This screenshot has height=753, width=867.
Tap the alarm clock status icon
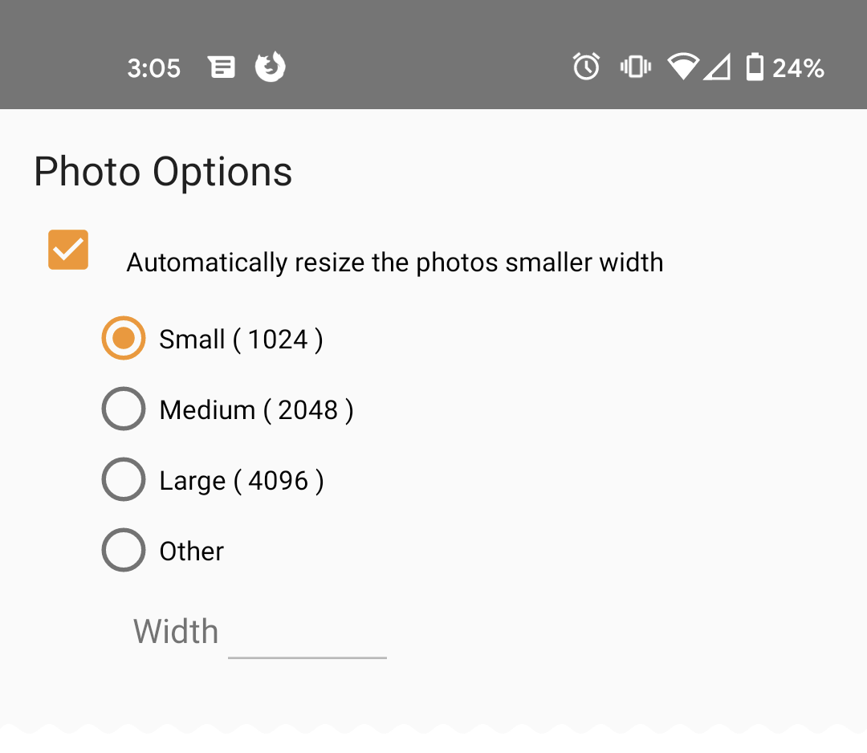(x=586, y=67)
